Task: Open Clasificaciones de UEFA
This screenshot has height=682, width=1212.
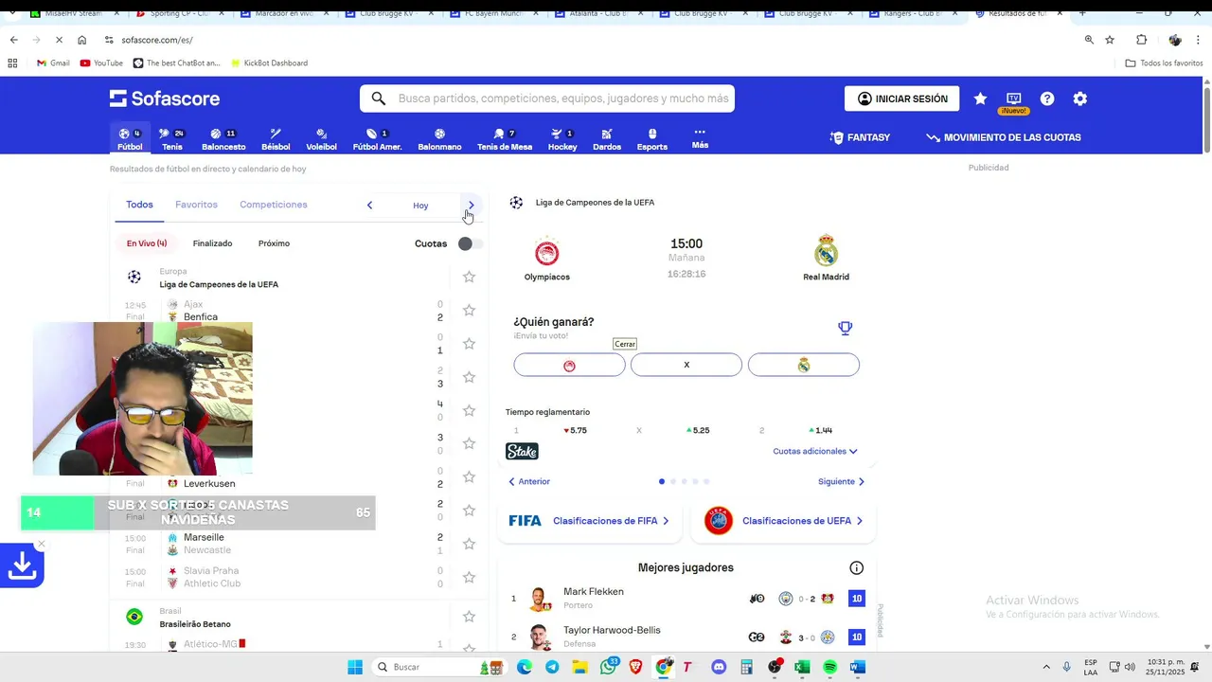Action: [784, 521]
